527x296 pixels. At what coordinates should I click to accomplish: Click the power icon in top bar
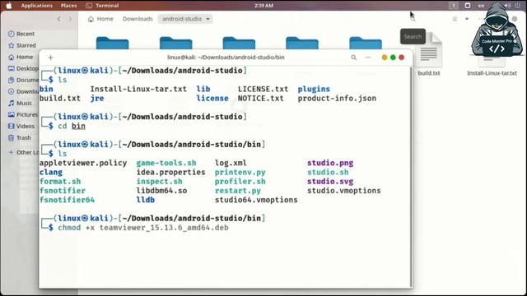(517, 6)
